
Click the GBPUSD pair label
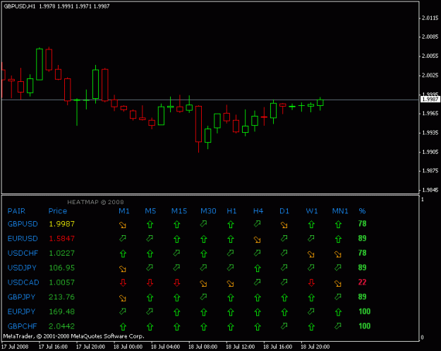(23, 224)
